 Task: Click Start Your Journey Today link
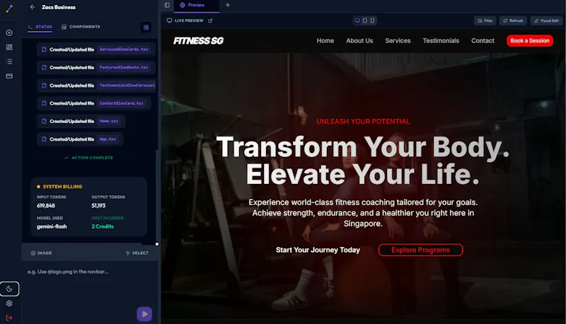pos(318,250)
